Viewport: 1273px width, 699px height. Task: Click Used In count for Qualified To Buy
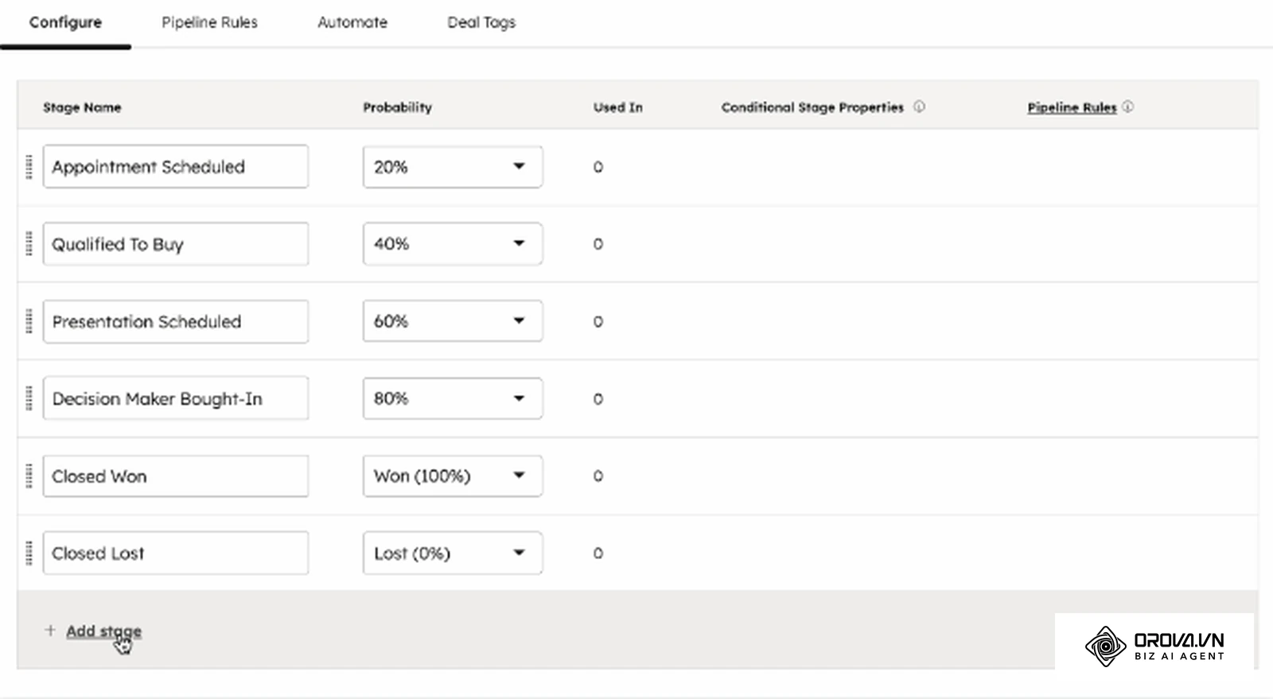click(x=598, y=244)
